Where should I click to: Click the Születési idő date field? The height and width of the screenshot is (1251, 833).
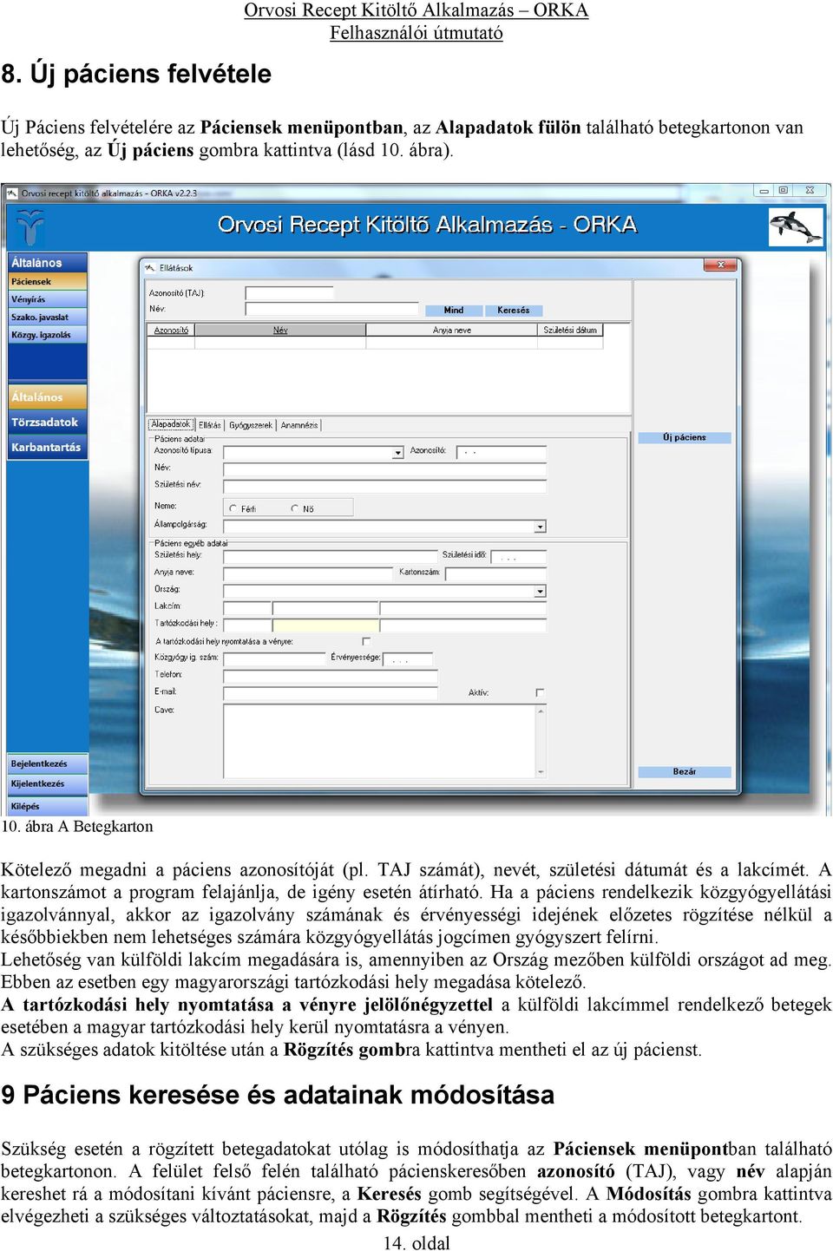pos(519,556)
